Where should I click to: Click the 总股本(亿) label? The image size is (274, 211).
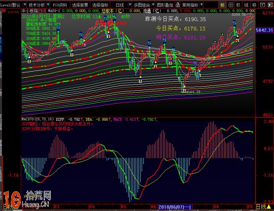tap(113, 11)
